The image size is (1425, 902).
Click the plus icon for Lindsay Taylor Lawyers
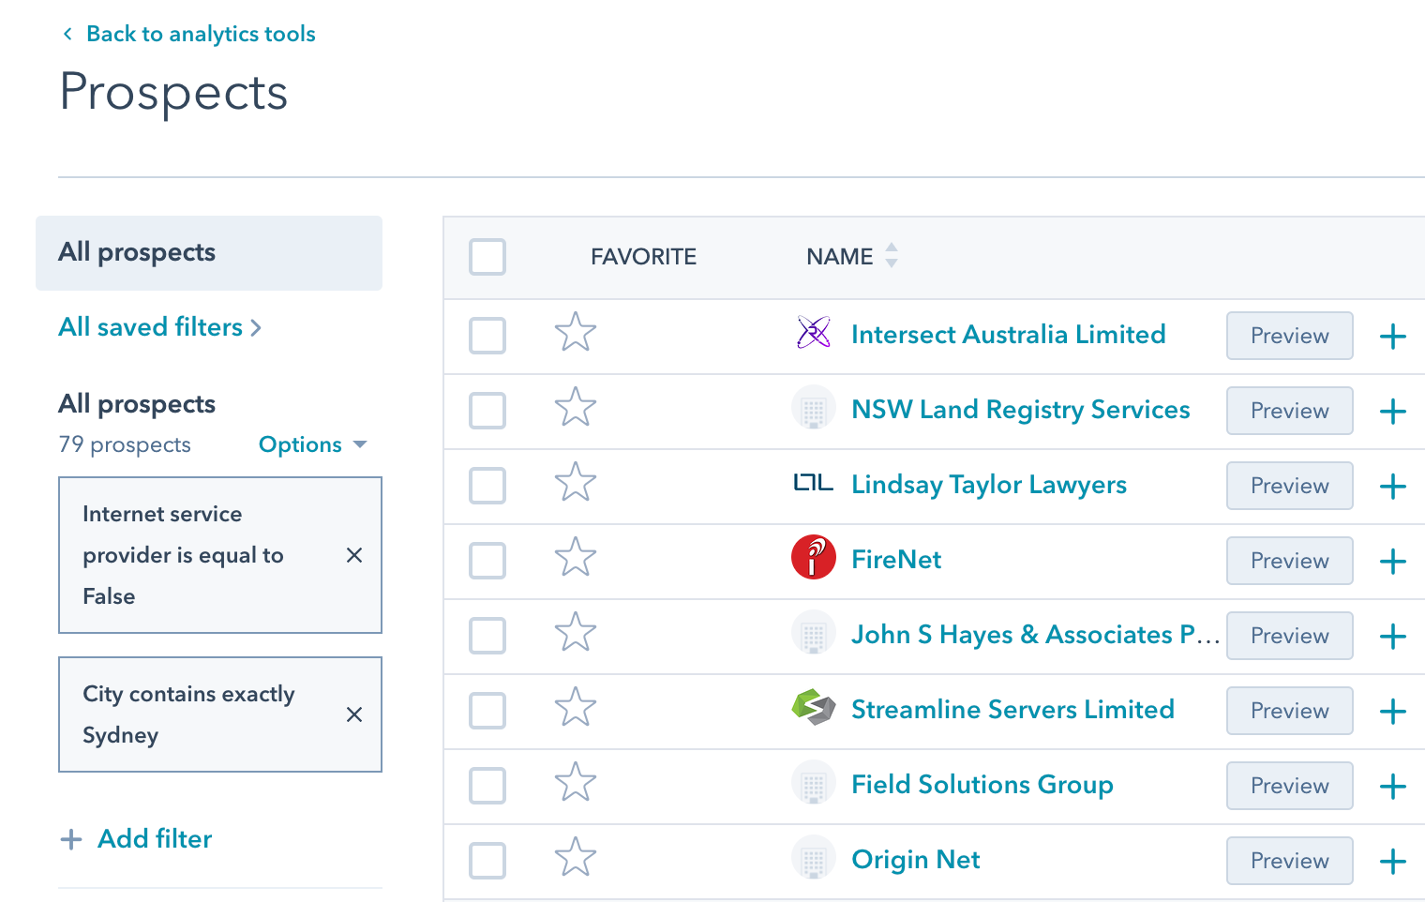click(x=1393, y=486)
